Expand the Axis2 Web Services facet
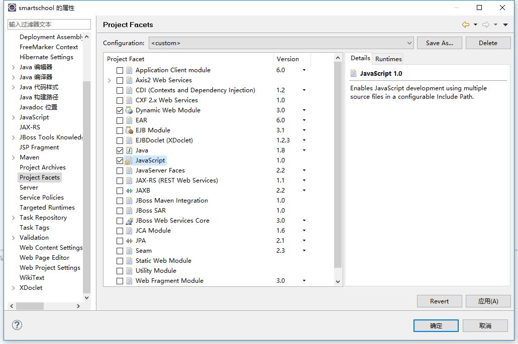 pos(110,80)
